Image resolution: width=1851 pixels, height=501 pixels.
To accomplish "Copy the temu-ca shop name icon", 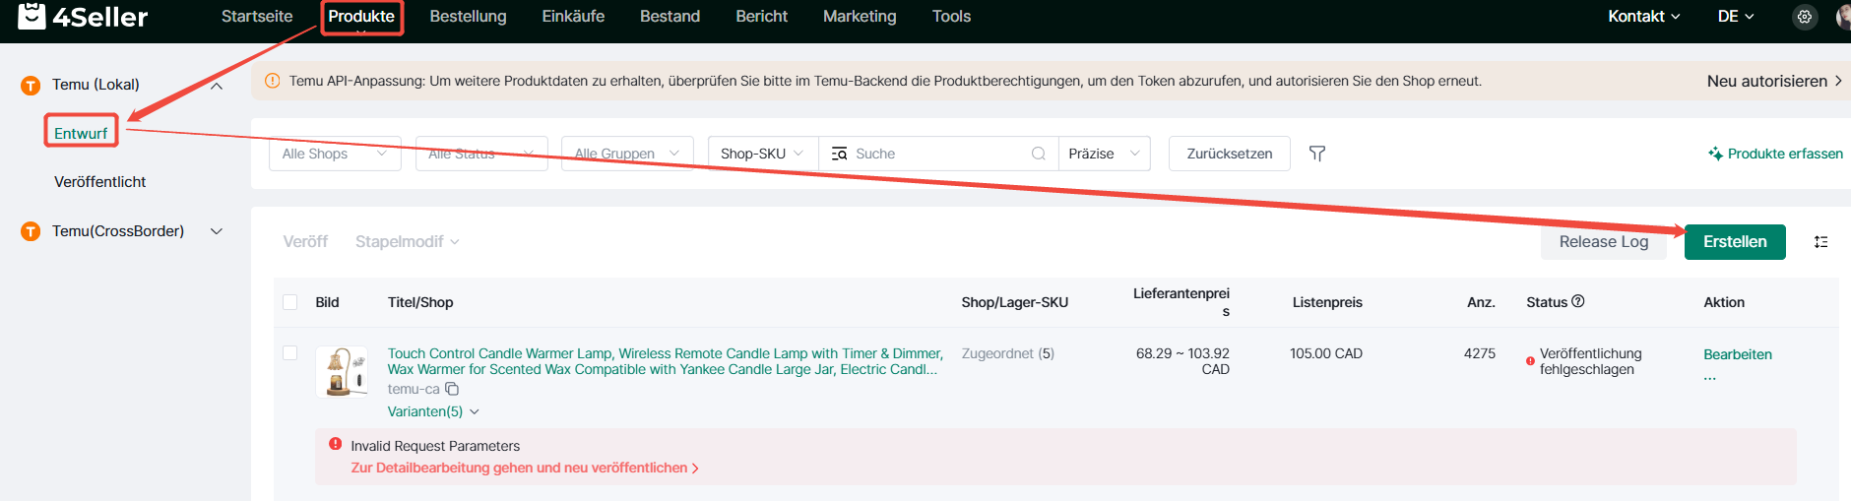I will click(x=452, y=389).
